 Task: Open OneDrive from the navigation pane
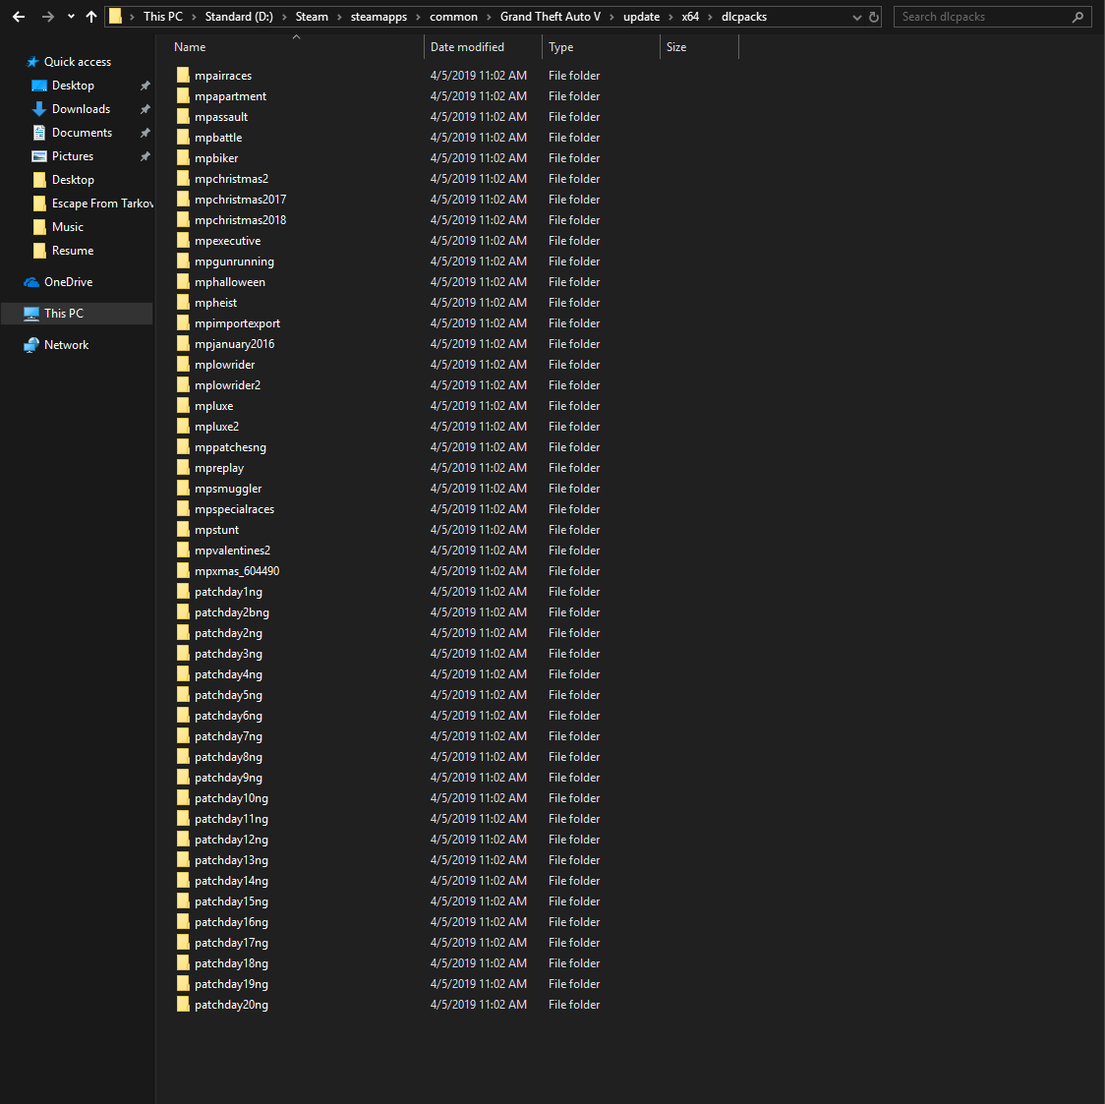tap(68, 282)
